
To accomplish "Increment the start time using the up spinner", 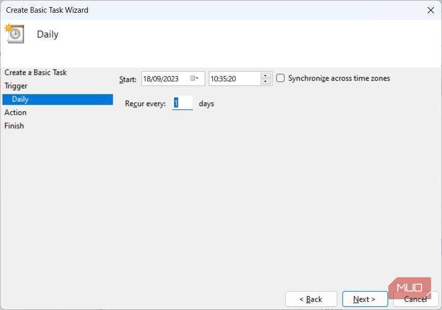I will [265, 75].
